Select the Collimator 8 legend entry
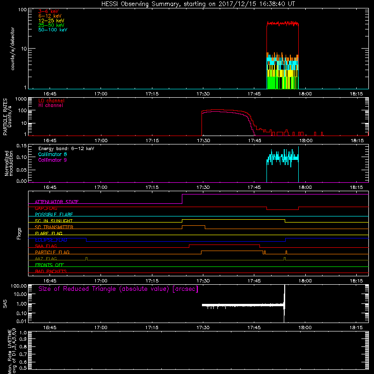 click(52, 154)
